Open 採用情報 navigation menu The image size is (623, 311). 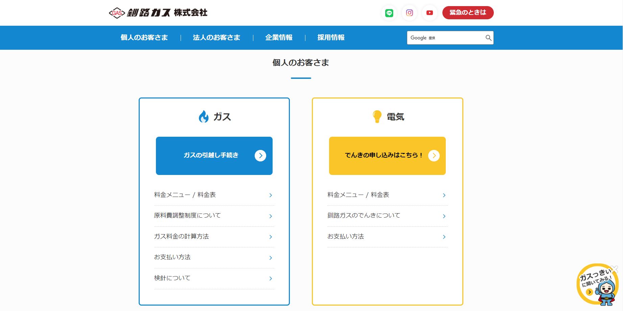coord(331,38)
